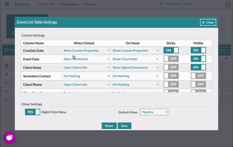Open Client Name When Clicked dropdown
The height and width of the screenshot is (147, 233).
click(x=86, y=68)
